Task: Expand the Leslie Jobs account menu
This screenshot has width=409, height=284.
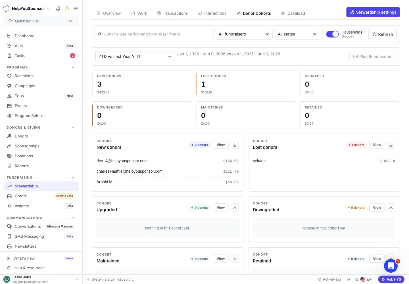Action: pyautogui.click(x=41, y=279)
